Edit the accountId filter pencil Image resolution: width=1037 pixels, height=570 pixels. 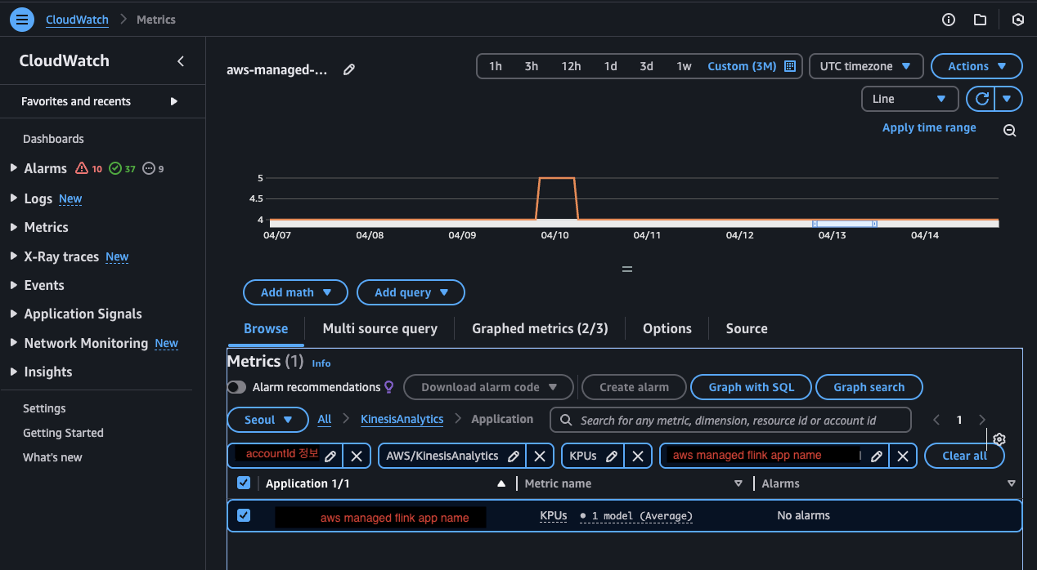330,456
